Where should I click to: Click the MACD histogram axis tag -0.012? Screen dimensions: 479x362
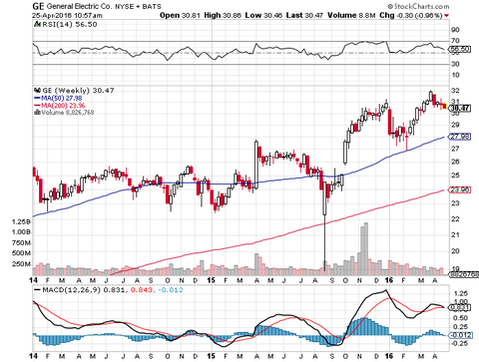[x=460, y=335]
